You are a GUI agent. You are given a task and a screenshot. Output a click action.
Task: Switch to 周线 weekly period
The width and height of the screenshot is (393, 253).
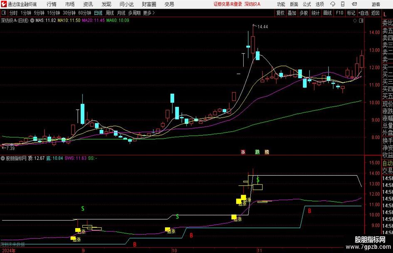tap(109, 13)
